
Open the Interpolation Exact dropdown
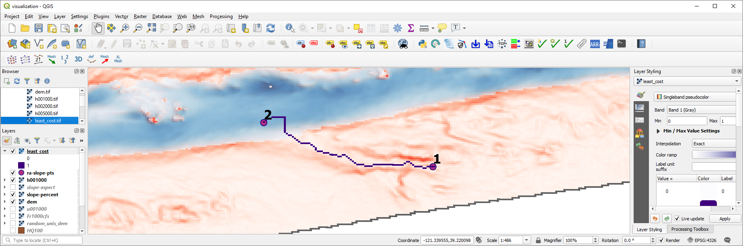[x=714, y=144]
